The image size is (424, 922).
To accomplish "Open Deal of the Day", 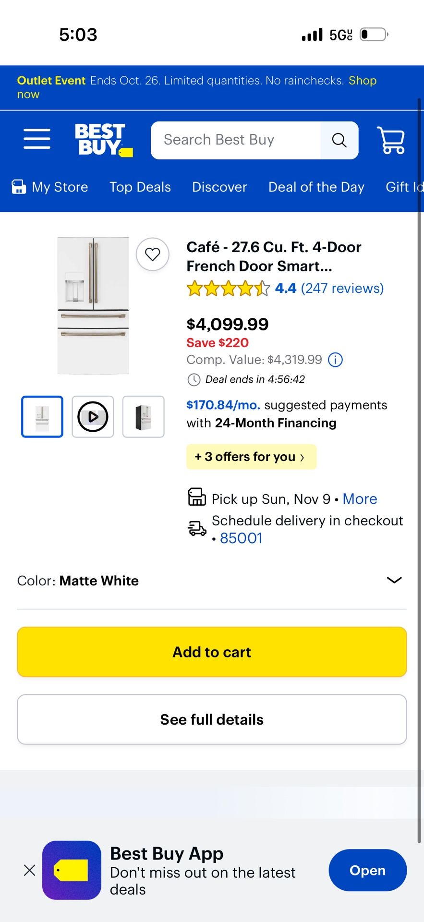I will point(316,187).
